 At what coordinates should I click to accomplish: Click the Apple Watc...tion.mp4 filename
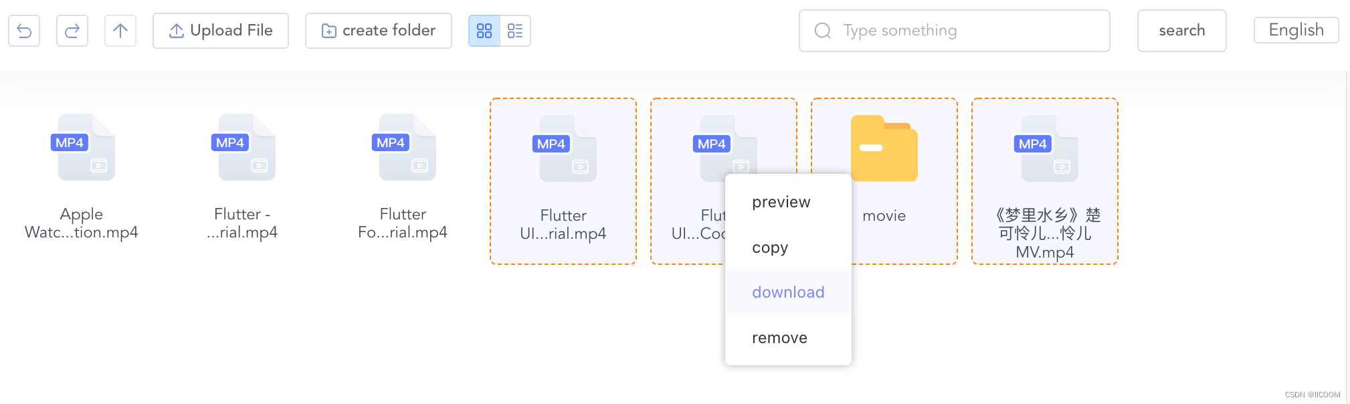click(x=82, y=223)
